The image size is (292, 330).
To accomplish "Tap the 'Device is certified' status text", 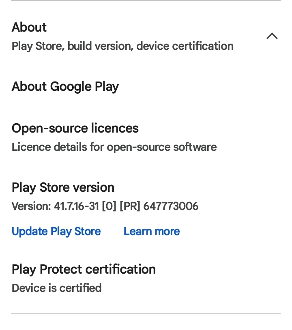I will coord(56,288).
